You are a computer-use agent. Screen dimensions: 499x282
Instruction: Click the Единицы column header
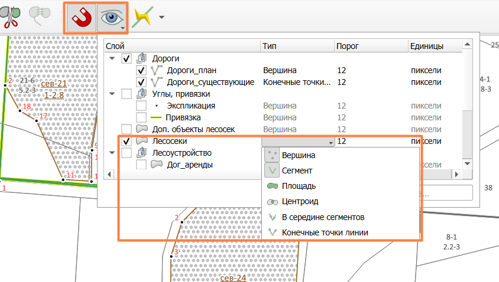point(435,46)
